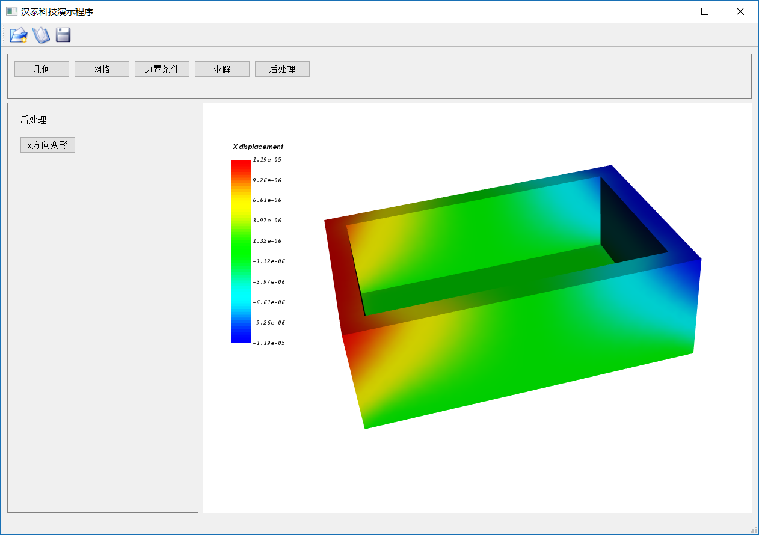
Task: Save using the floppy disk icon
Action: 63,35
